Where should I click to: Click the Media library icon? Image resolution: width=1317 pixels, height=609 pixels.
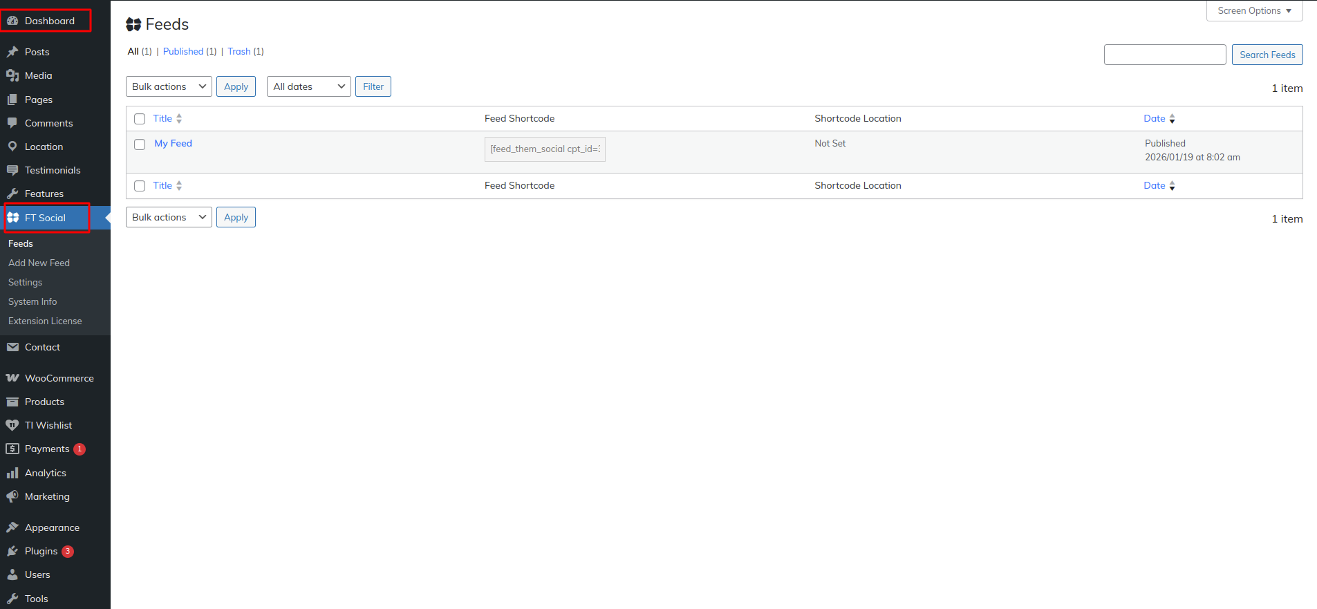12,75
